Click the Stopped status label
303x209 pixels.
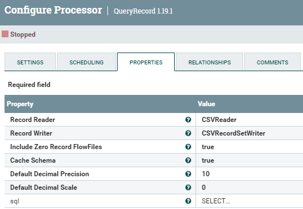point(23,34)
